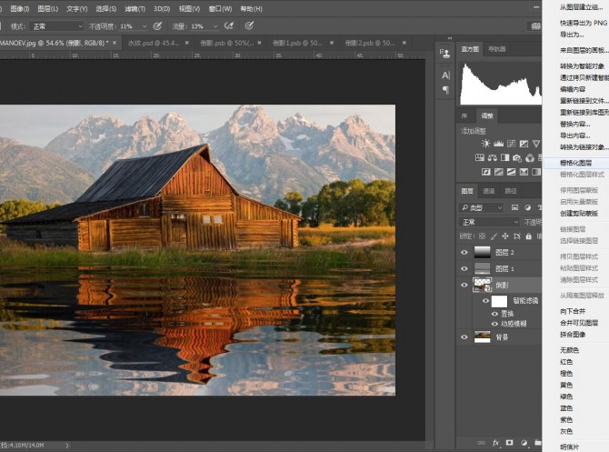Toggle visibility of the 背景 layer

click(x=464, y=336)
